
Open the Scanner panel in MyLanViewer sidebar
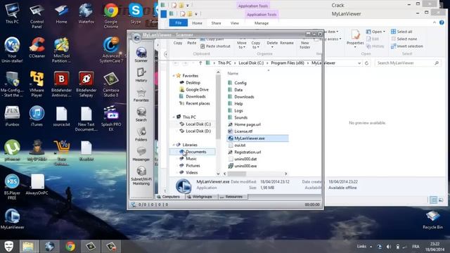[x=141, y=55]
